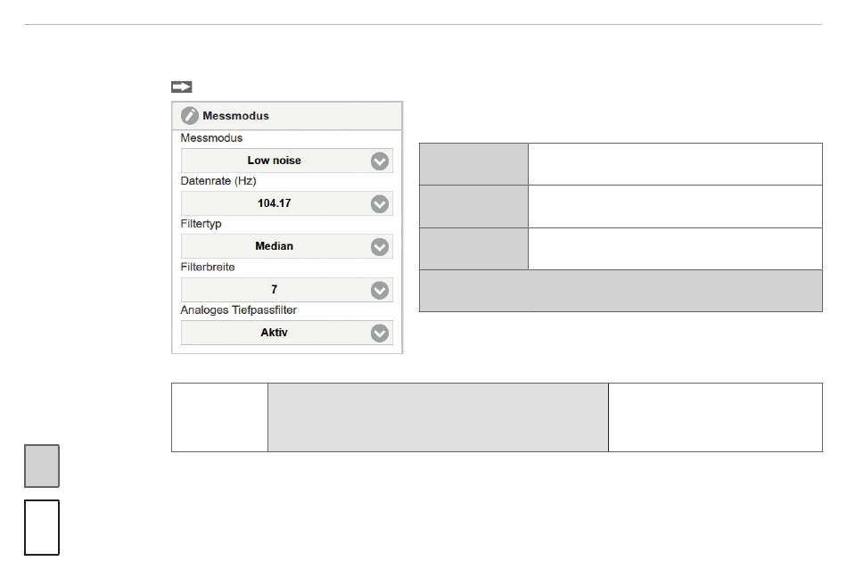Open the Low noise dropdown chevron

click(380, 161)
